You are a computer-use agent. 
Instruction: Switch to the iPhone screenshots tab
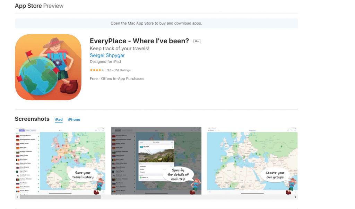74,119
